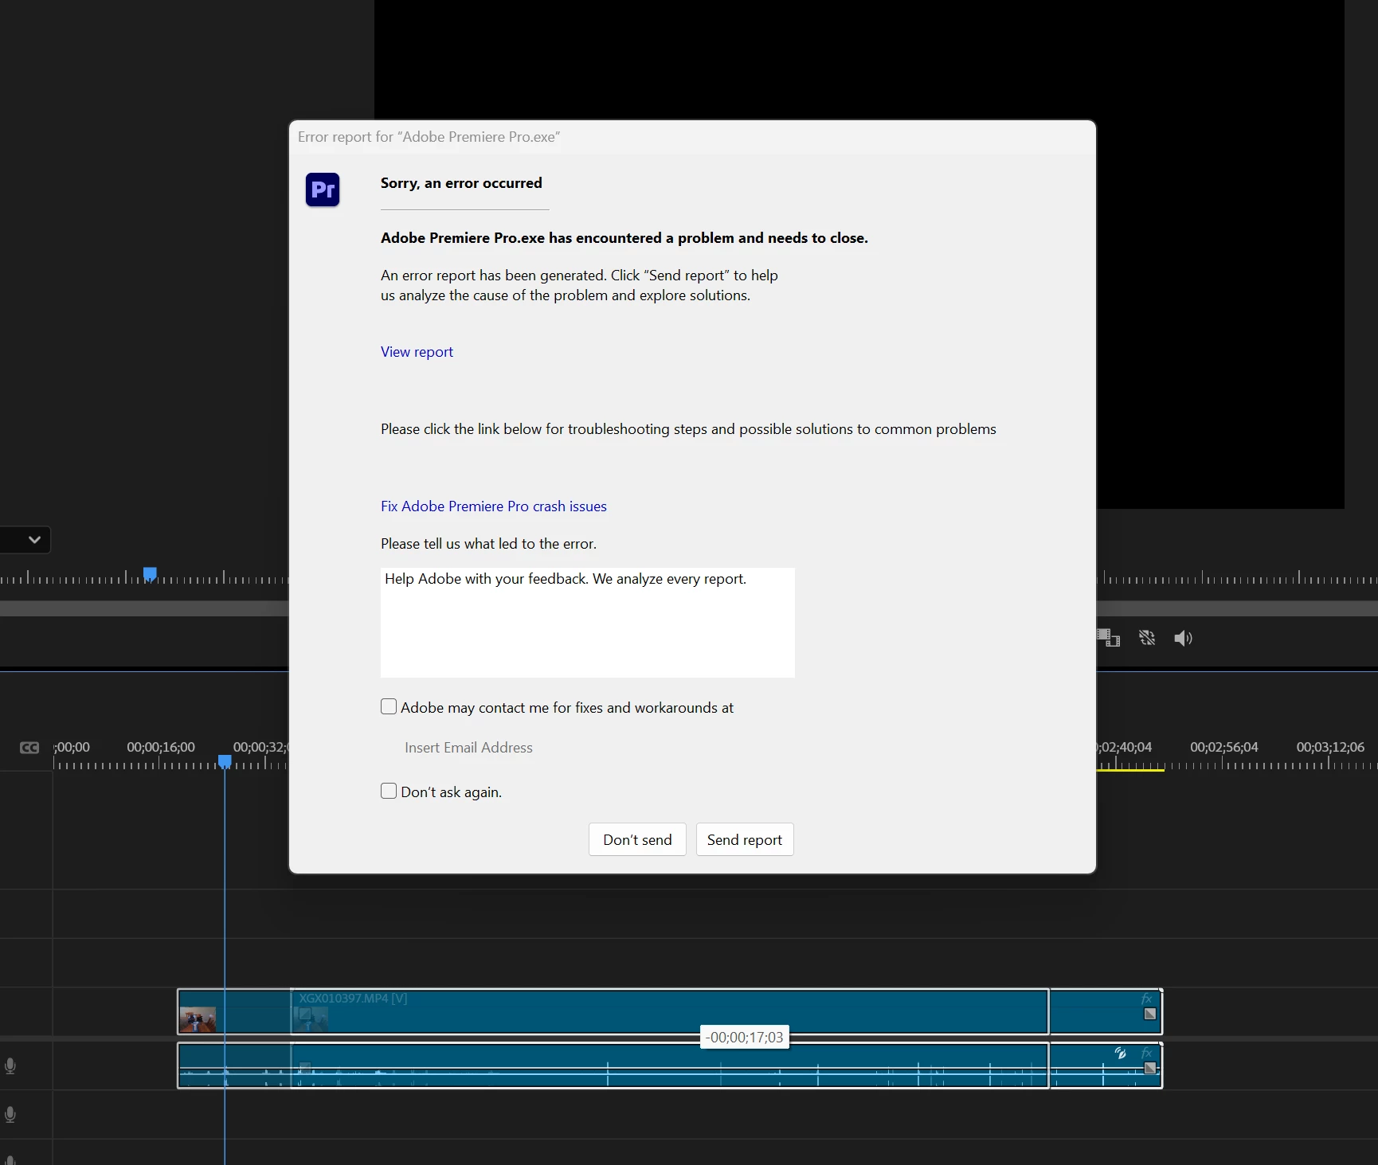Screen dimensions: 1378x1165
Task: Open the 'View report' link
Action: 417,352
